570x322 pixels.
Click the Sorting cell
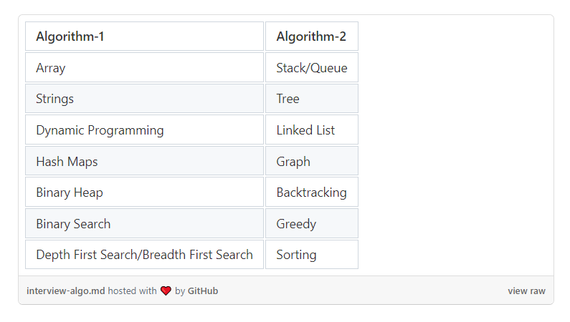pyautogui.click(x=312, y=255)
